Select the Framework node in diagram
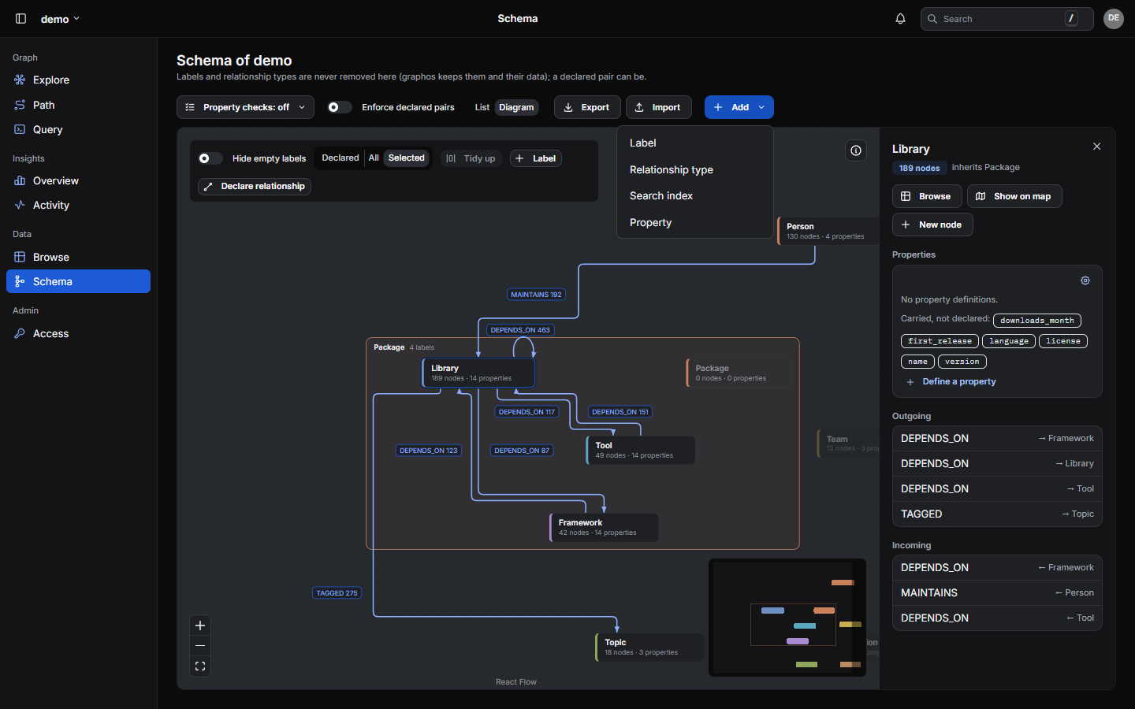Image resolution: width=1135 pixels, height=709 pixels. click(604, 528)
